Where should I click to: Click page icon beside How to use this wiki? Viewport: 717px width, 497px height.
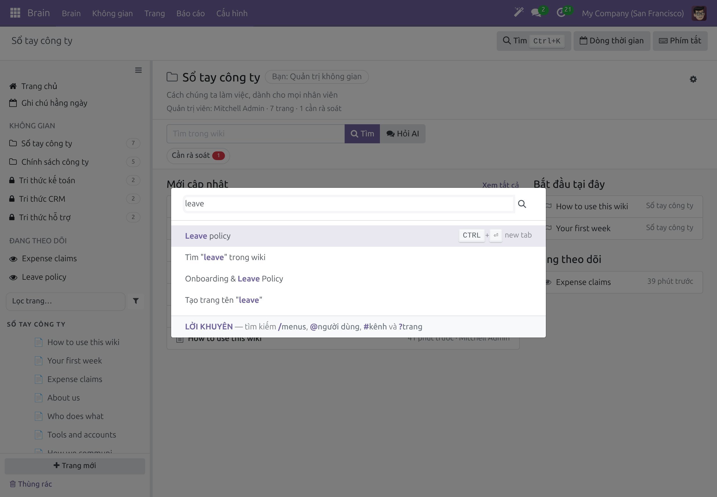39,342
